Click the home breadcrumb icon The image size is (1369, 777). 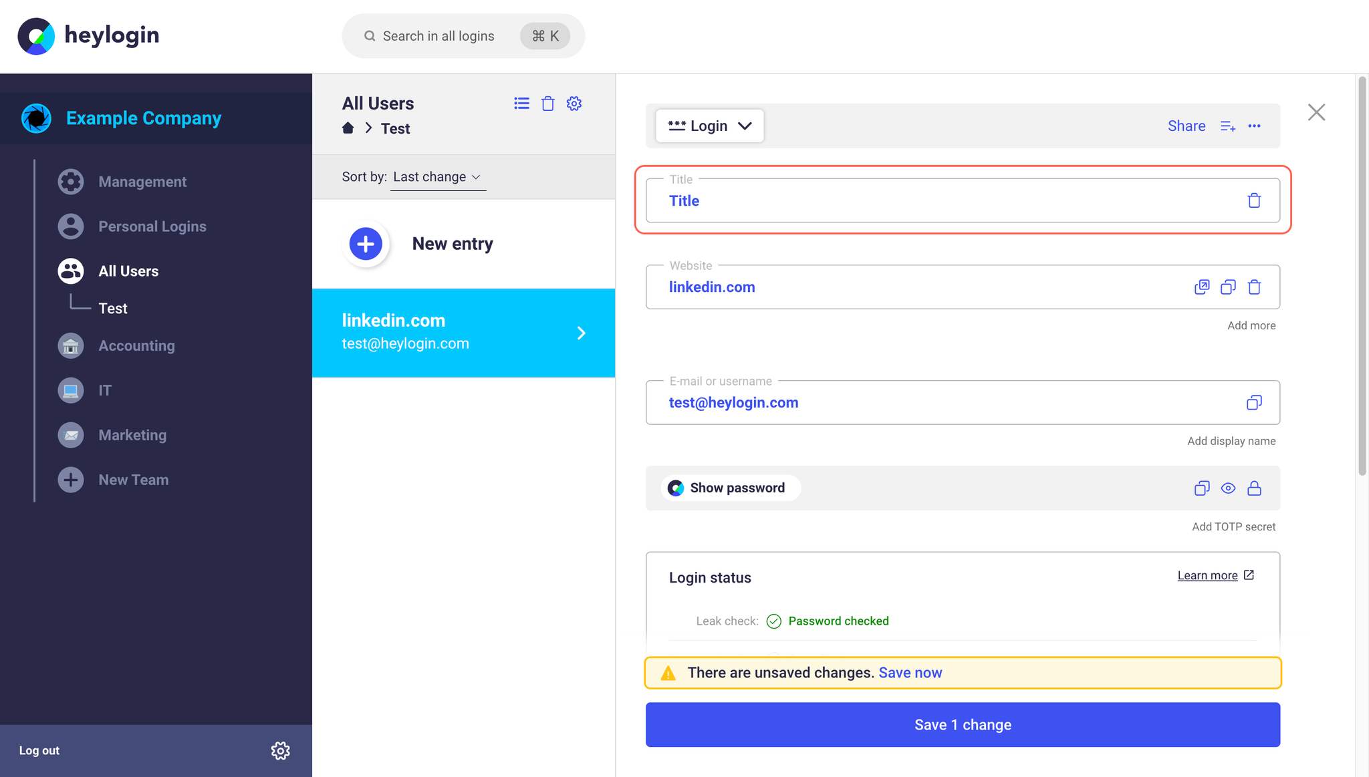click(348, 128)
